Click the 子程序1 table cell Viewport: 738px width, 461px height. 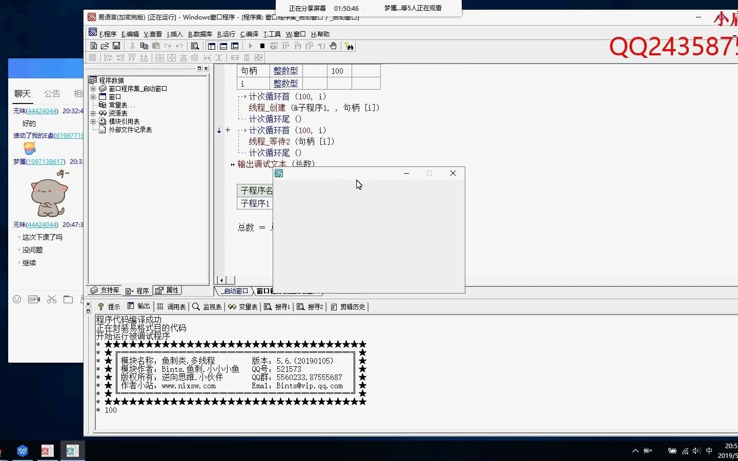click(x=255, y=203)
